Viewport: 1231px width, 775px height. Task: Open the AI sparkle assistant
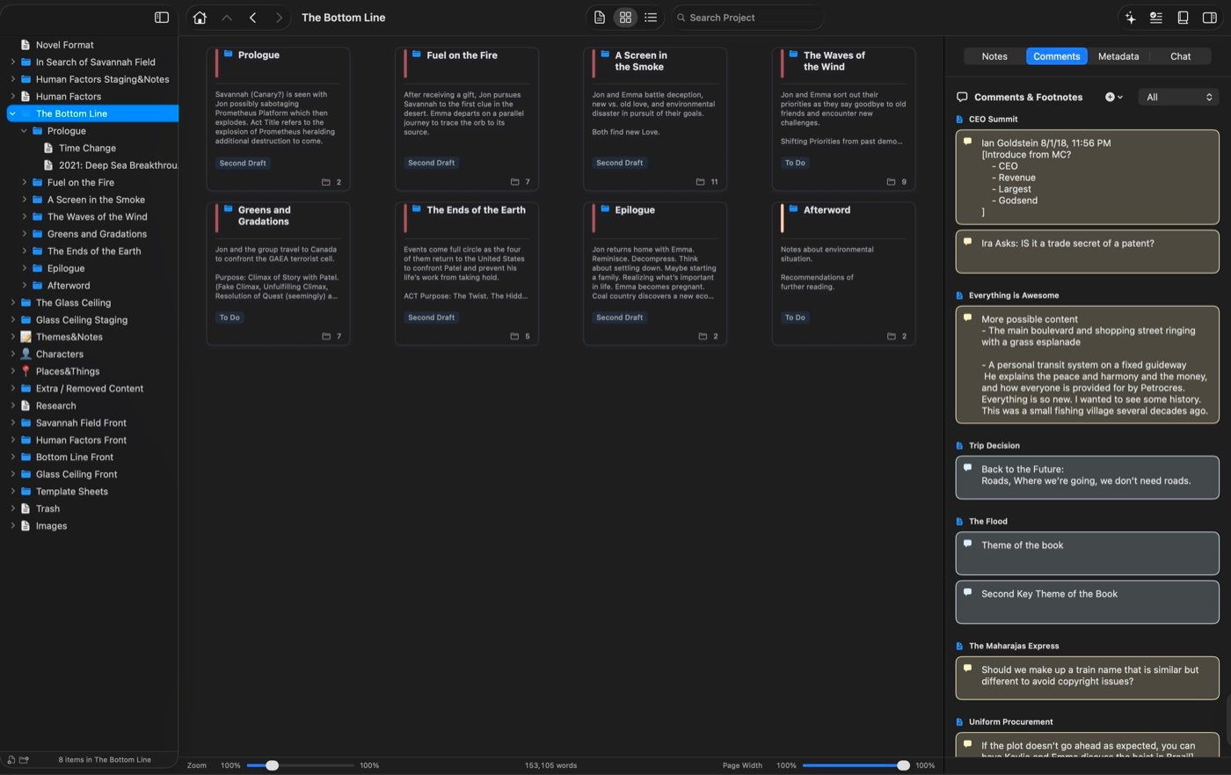tap(1130, 17)
